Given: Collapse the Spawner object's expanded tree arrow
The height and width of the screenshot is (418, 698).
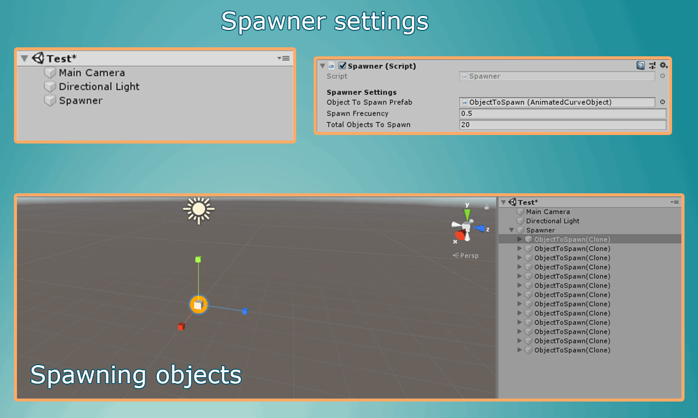Looking at the screenshot, I should point(512,230).
